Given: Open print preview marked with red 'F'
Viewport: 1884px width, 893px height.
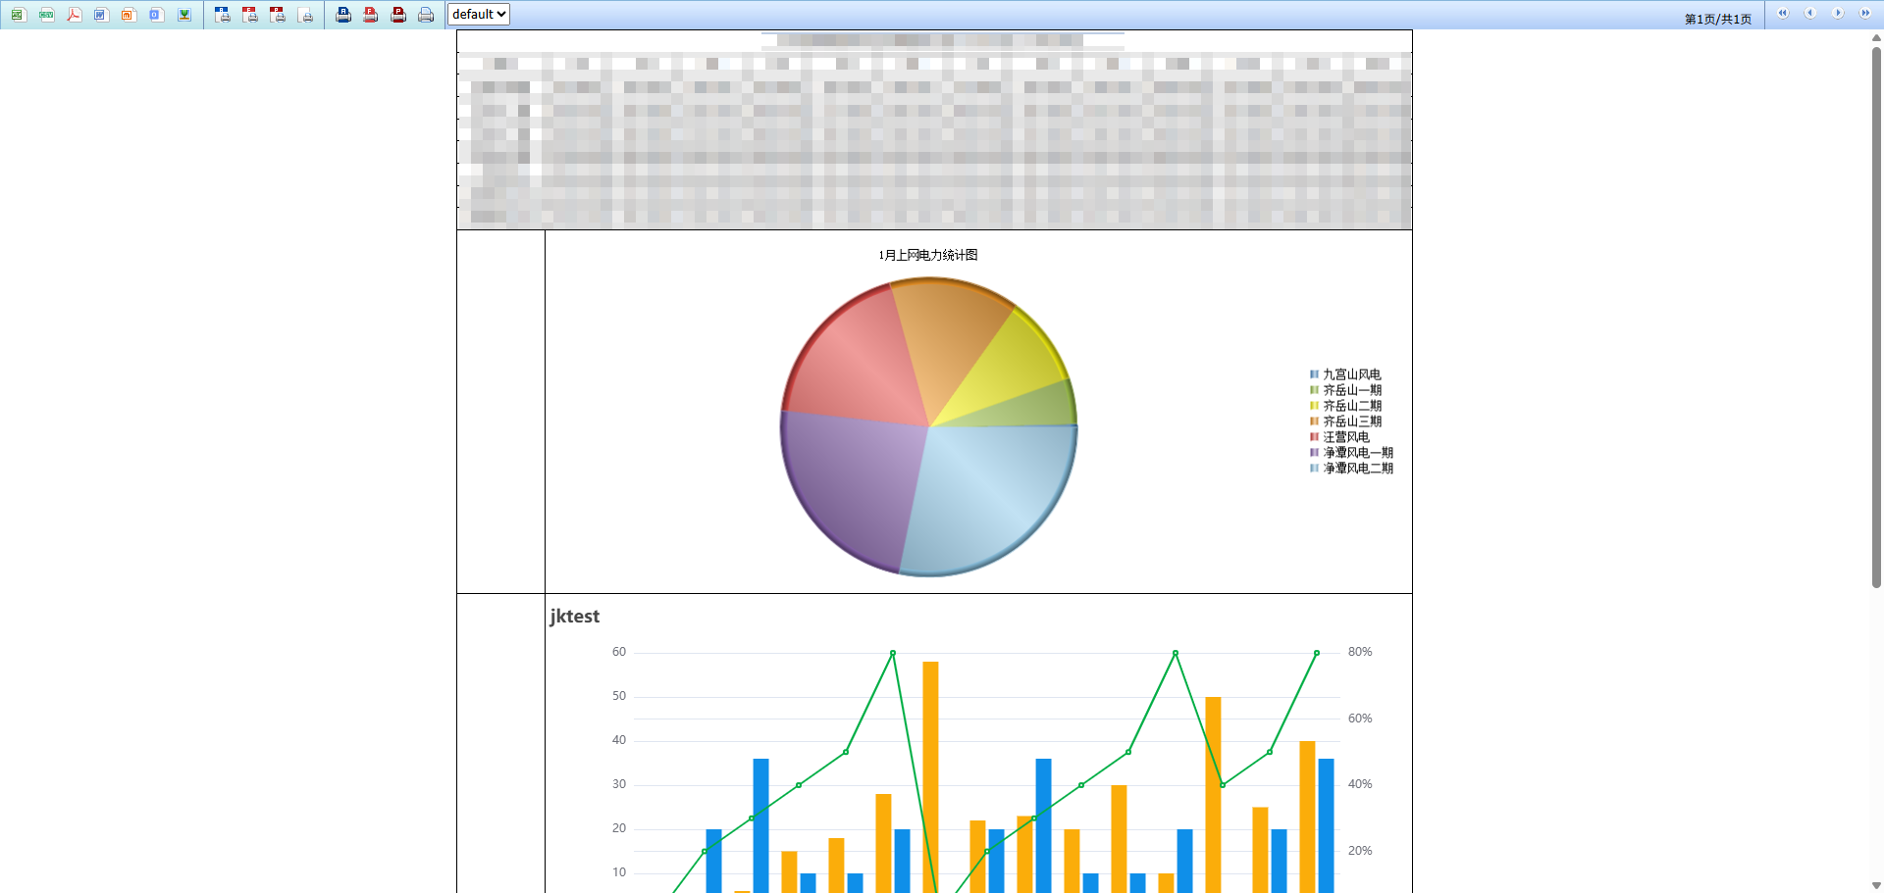Looking at the screenshot, I should click(250, 15).
